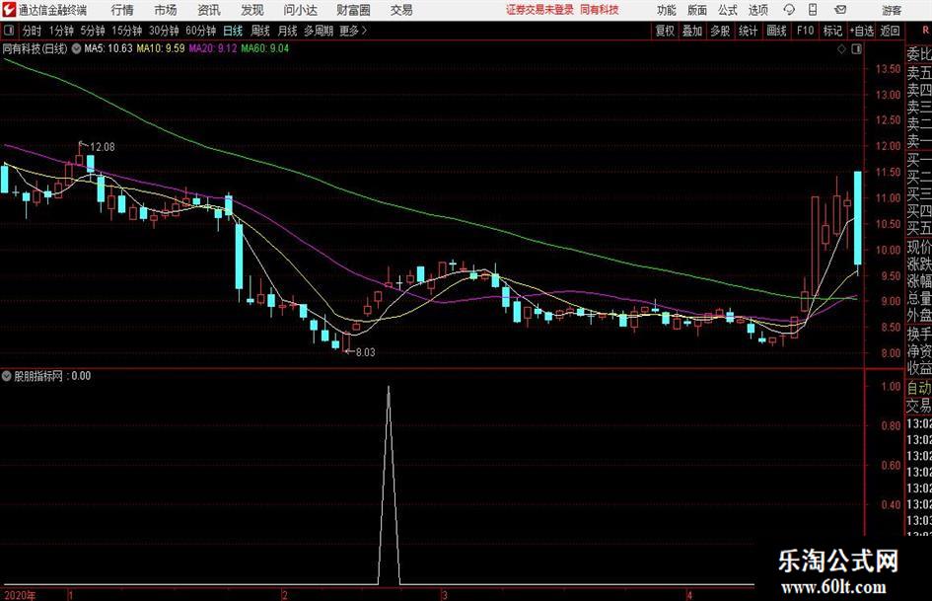Click the 股朋指标网 : 0.00 indicator label
The width and height of the screenshot is (932, 601).
click(x=52, y=376)
